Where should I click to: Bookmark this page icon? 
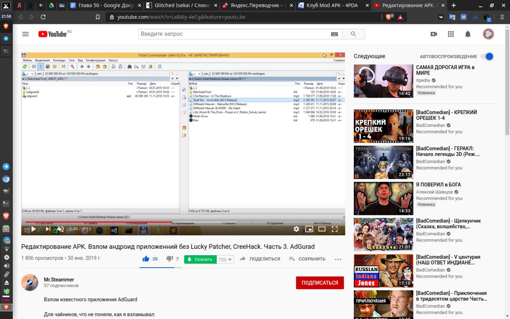pos(98,17)
